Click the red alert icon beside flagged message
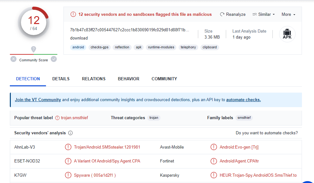 pos(73,14)
